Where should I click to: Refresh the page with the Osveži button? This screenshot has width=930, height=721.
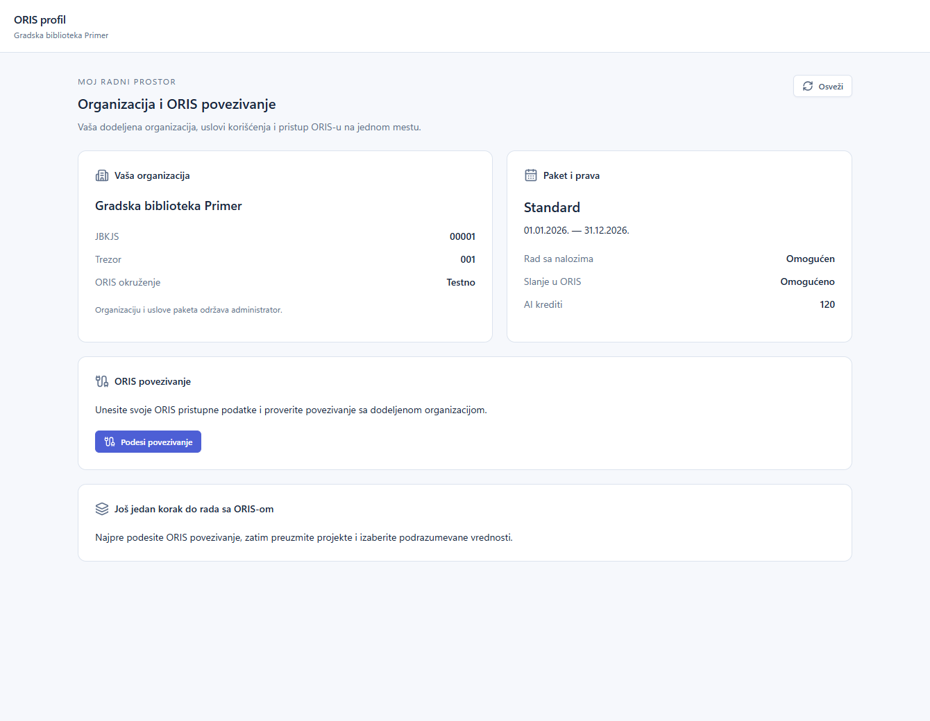pos(822,86)
